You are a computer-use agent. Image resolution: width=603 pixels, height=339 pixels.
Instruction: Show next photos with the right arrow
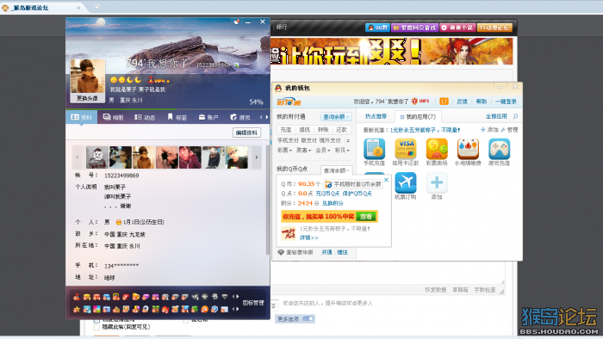pos(257,157)
